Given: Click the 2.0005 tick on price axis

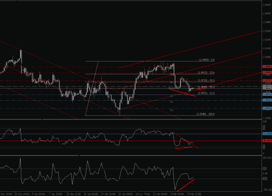Looking at the screenshot, I should [267, 57].
